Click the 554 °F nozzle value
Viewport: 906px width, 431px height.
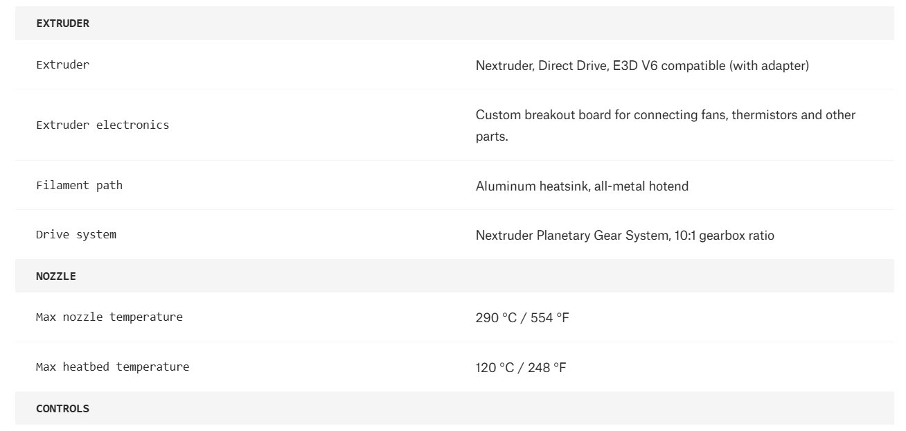pos(549,319)
